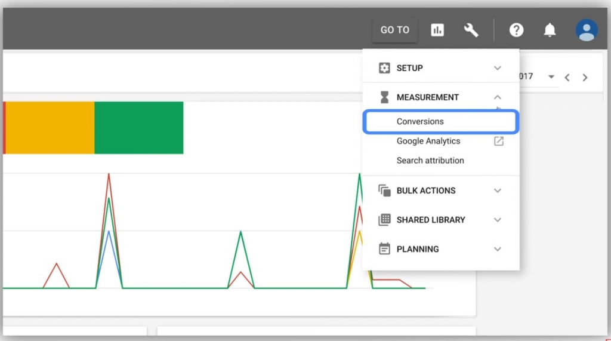The image size is (611, 341).
Task: Click the yellow bar segment
Action: 50,128
